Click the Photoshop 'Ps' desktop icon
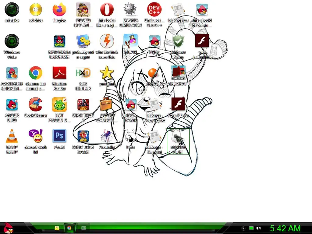Screen dimensions: 312x234 click(x=59, y=136)
